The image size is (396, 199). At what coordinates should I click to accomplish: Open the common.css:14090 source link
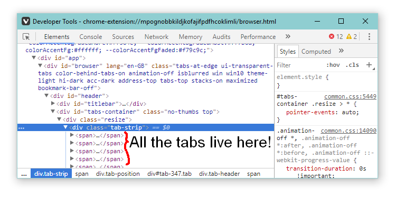coord(348,131)
